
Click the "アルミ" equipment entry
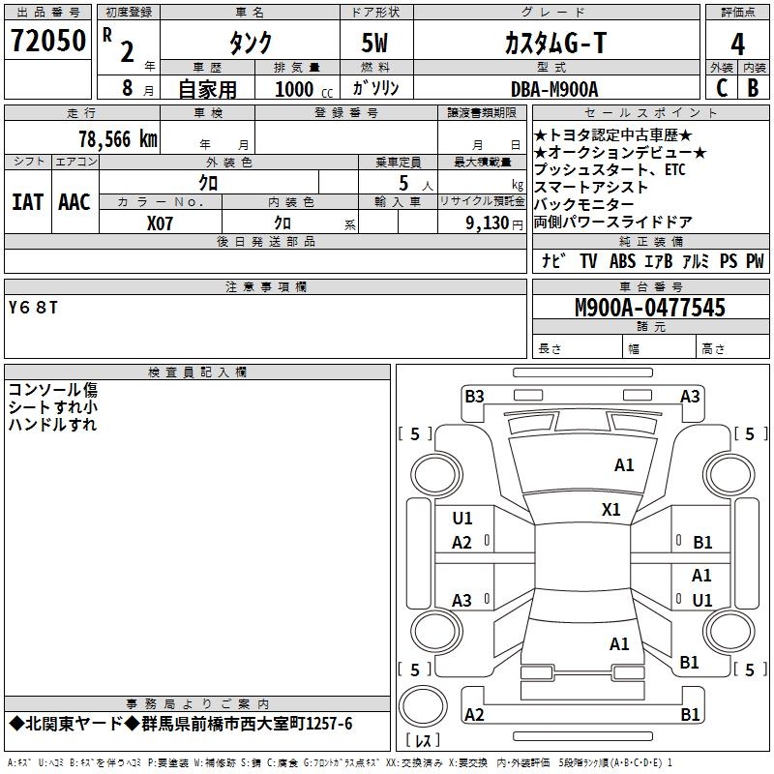696,260
